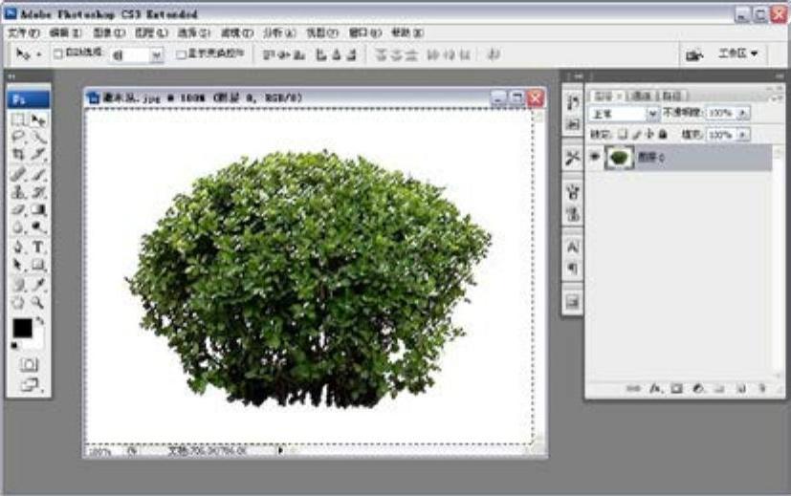Open the Window menu (窗口)
Image resolution: width=791 pixels, height=496 pixels.
(x=365, y=32)
